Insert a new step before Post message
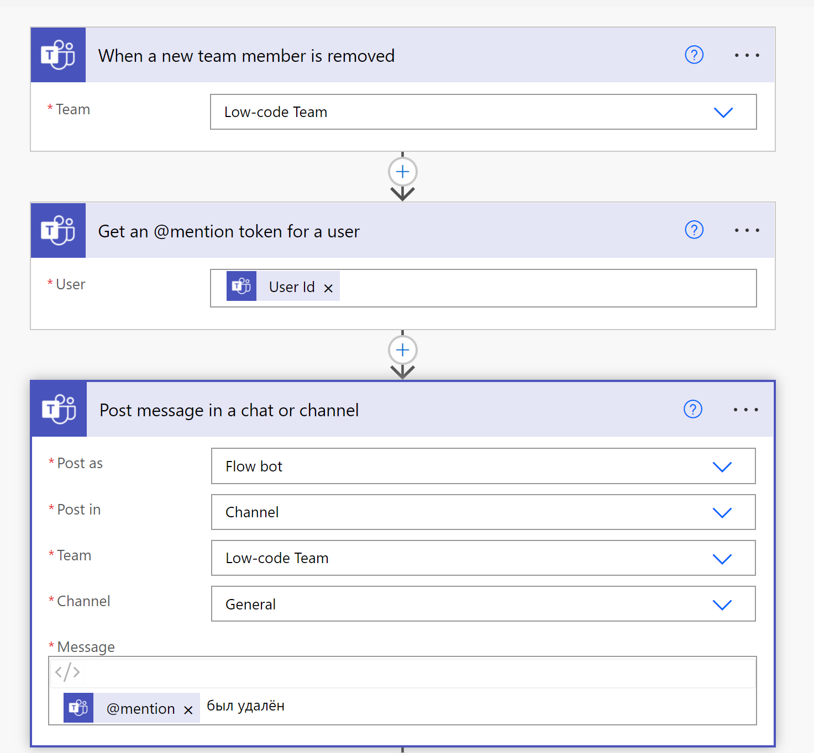This screenshot has width=814, height=753. (x=402, y=350)
